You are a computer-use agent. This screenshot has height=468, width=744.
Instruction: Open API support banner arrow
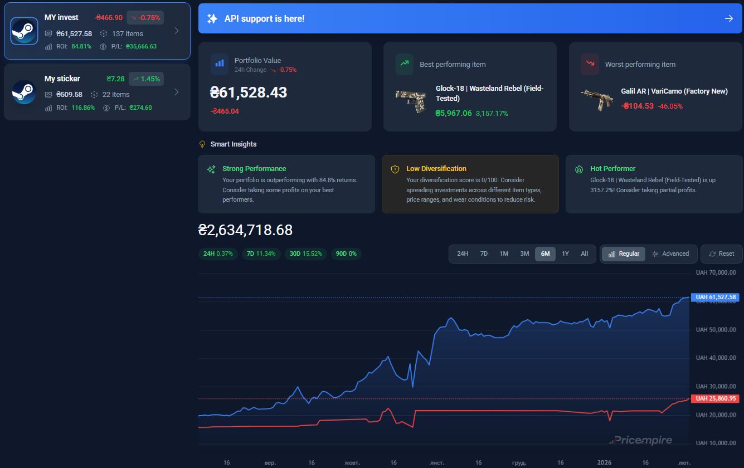728,18
